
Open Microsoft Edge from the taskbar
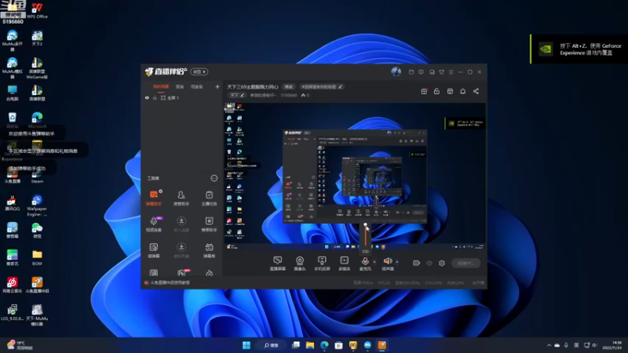pyautogui.click(x=324, y=345)
